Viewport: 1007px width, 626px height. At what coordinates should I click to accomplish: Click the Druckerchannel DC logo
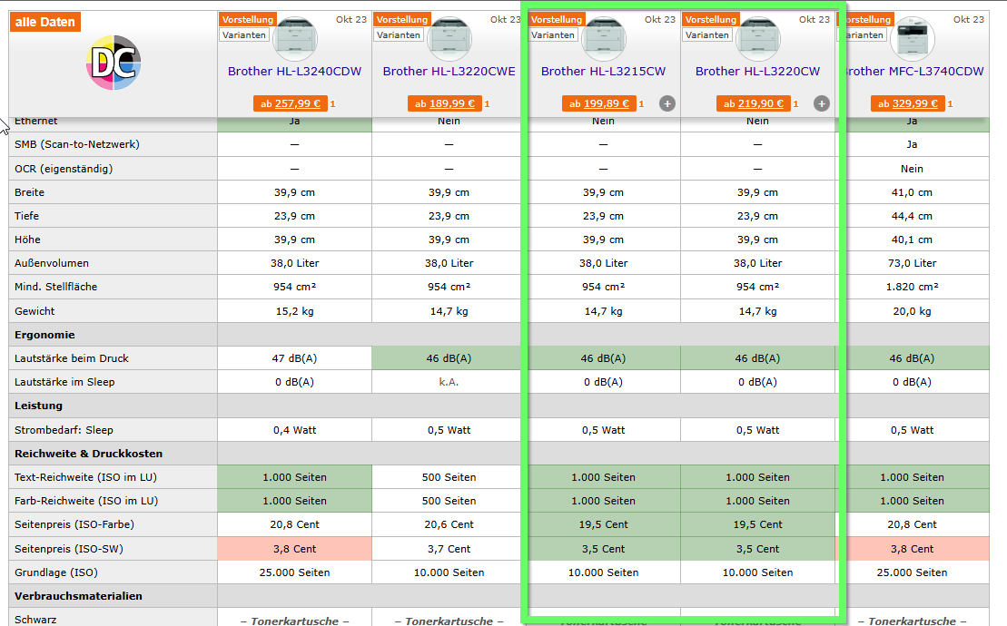coord(114,63)
